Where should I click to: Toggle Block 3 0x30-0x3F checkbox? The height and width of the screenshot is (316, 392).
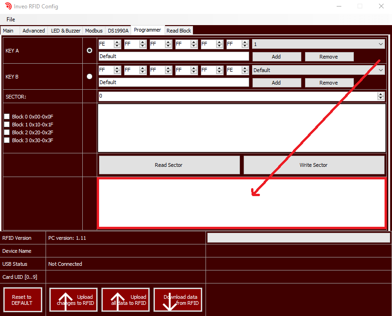[7, 140]
